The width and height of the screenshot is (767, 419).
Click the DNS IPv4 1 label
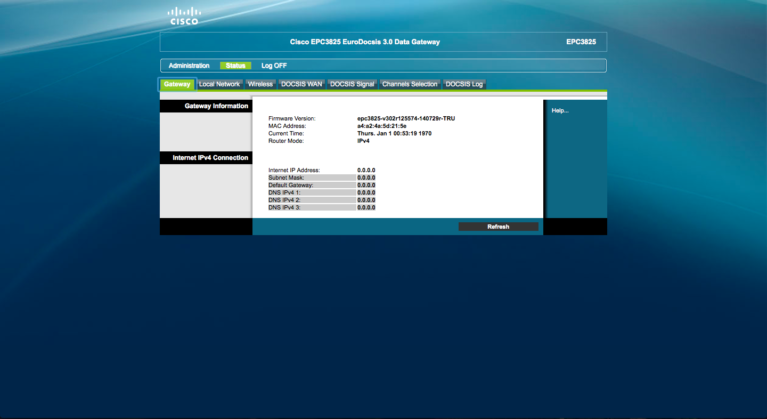(x=284, y=192)
